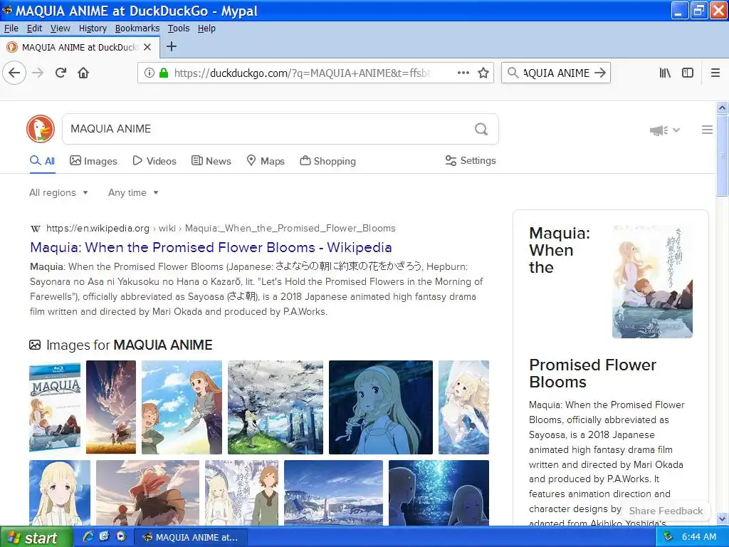Close the MAQUIA ANIME tab
Screen dimensions: 729x547
[x=147, y=47]
